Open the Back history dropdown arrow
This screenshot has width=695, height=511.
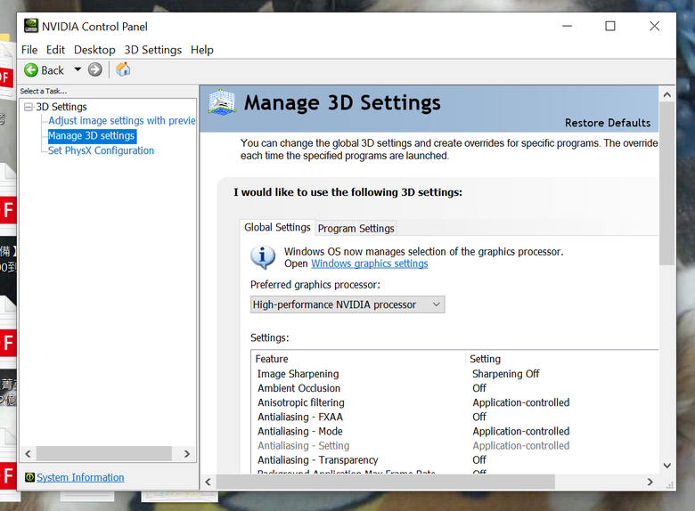pos(78,69)
